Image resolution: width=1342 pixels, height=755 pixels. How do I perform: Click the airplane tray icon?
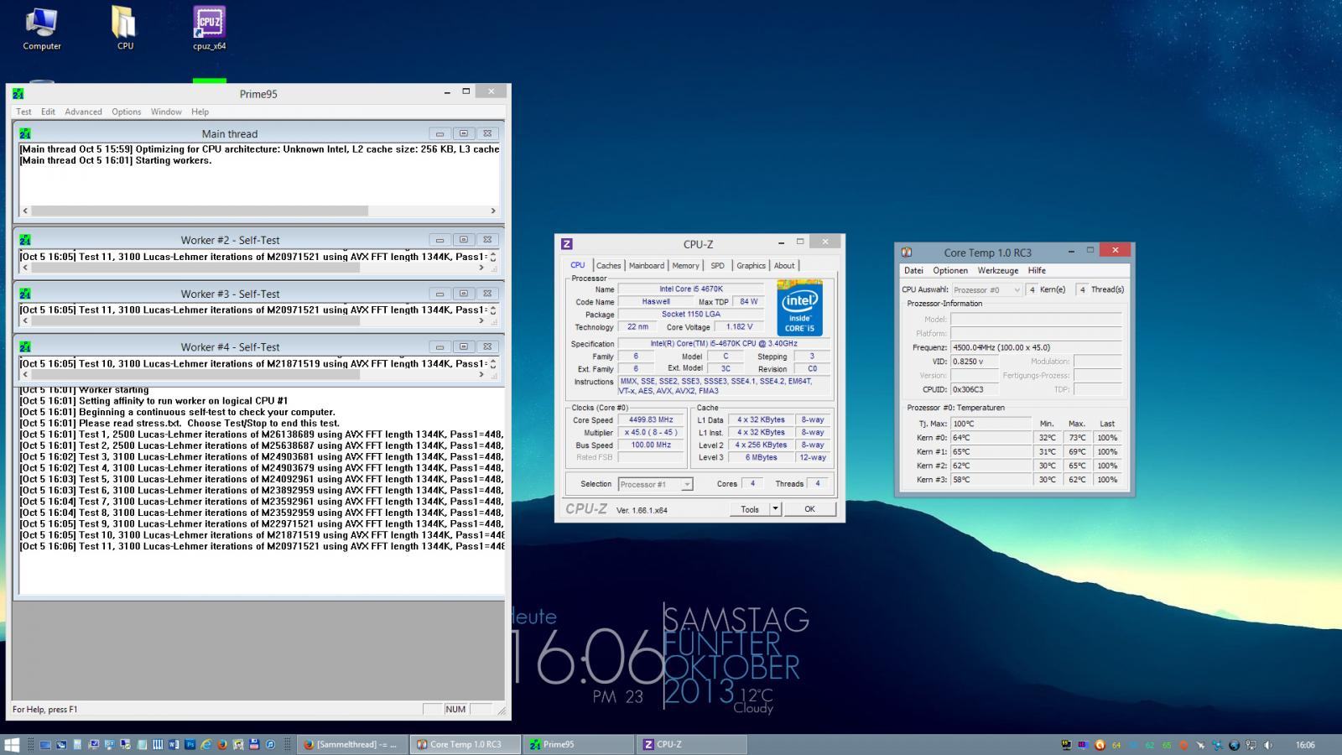pos(1200,744)
